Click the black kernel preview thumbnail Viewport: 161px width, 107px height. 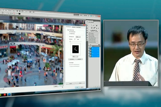76,49
